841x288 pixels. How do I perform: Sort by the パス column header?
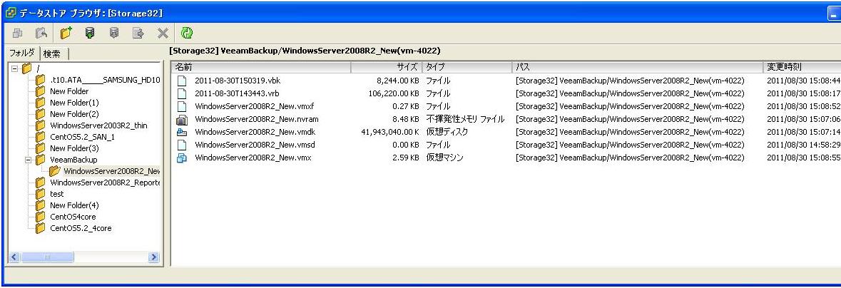pos(638,67)
